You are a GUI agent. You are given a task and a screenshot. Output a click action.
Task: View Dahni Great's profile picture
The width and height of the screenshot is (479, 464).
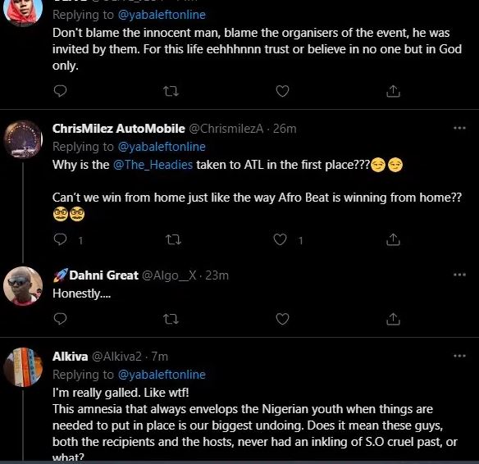point(23,286)
